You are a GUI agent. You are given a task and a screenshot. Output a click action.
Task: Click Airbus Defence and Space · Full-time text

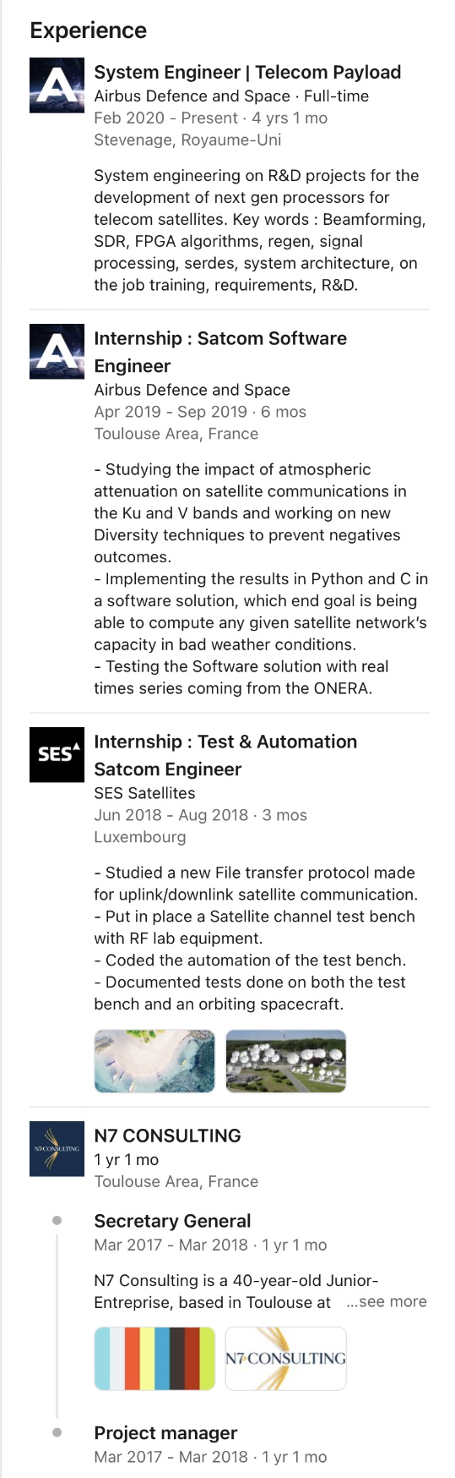click(231, 96)
